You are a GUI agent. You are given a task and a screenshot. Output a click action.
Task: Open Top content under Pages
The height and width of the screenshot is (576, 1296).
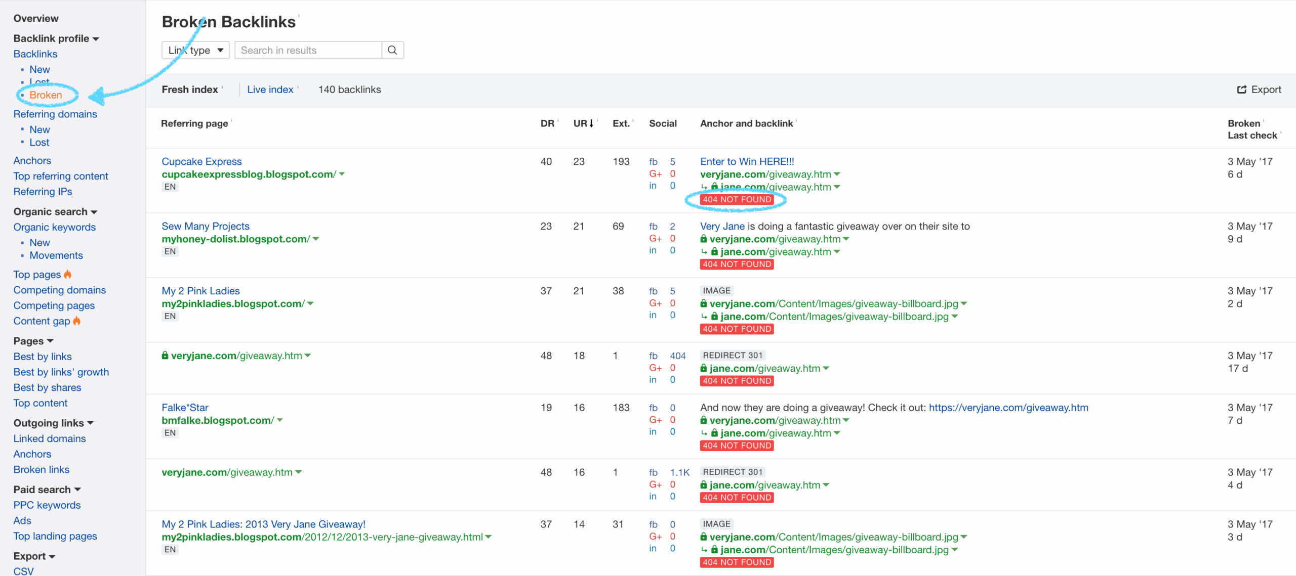click(x=40, y=403)
